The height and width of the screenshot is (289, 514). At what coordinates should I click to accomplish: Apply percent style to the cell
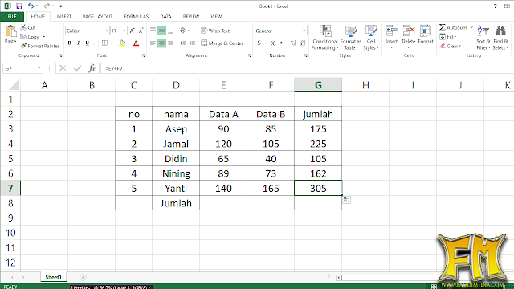click(273, 43)
